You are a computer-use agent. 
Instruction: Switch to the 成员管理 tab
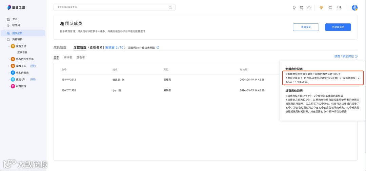point(60,47)
